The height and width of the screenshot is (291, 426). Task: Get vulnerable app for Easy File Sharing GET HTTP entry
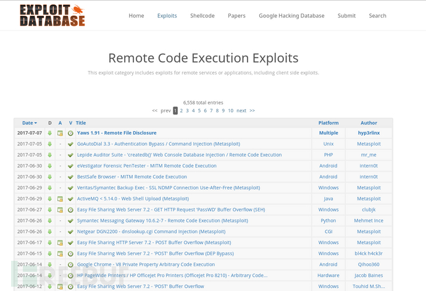coord(60,210)
